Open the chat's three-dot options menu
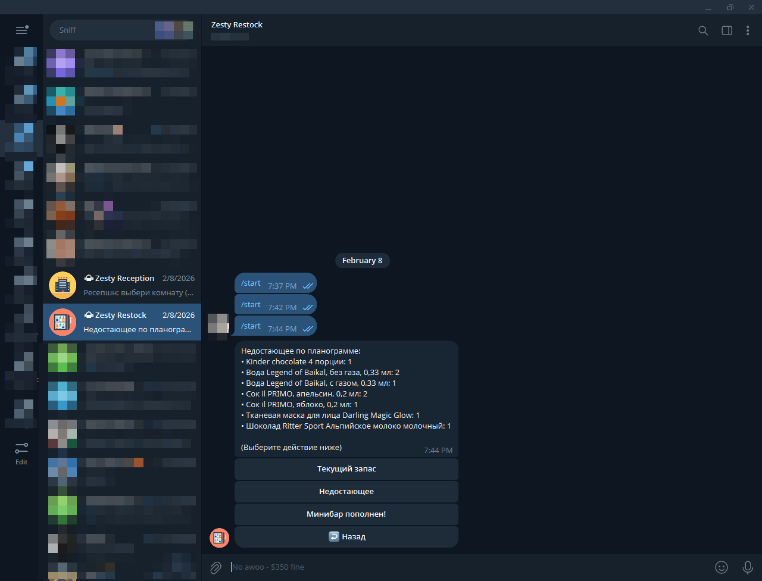 point(748,30)
